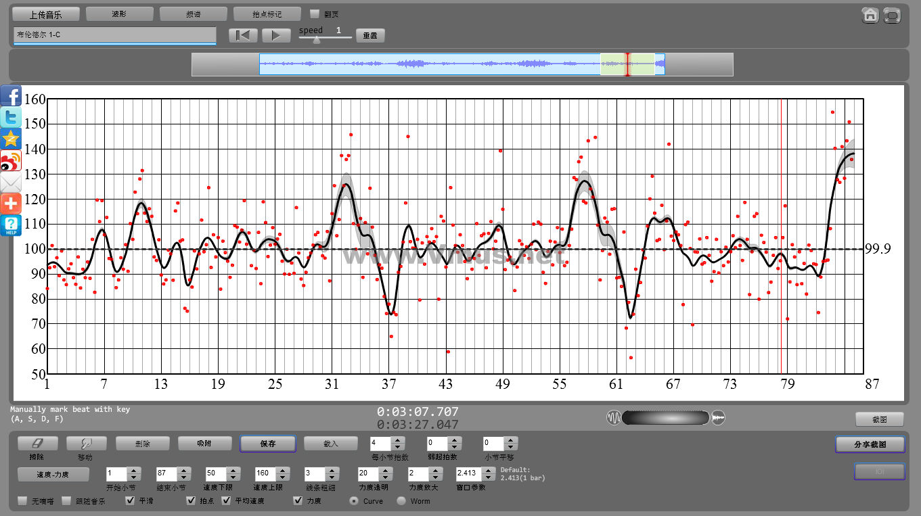This screenshot has height=516, width=921.
Task: Click the 保存 save button
Action: 268,444
